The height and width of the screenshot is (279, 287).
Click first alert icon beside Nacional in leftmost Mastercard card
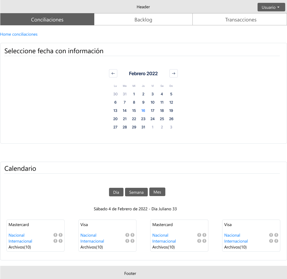click(55, 235)
